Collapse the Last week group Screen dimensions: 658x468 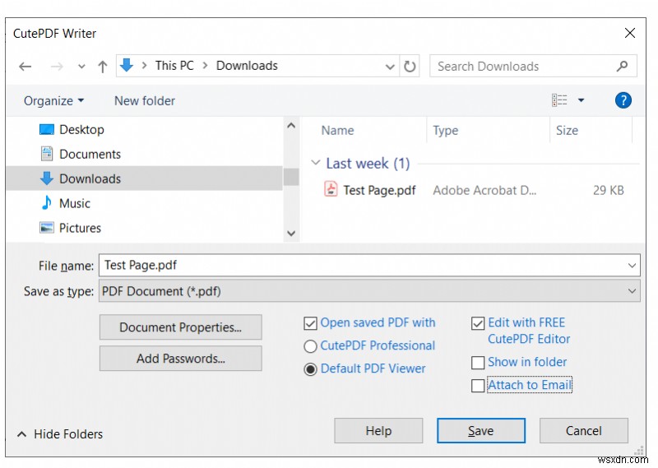[x=315, y=163]
